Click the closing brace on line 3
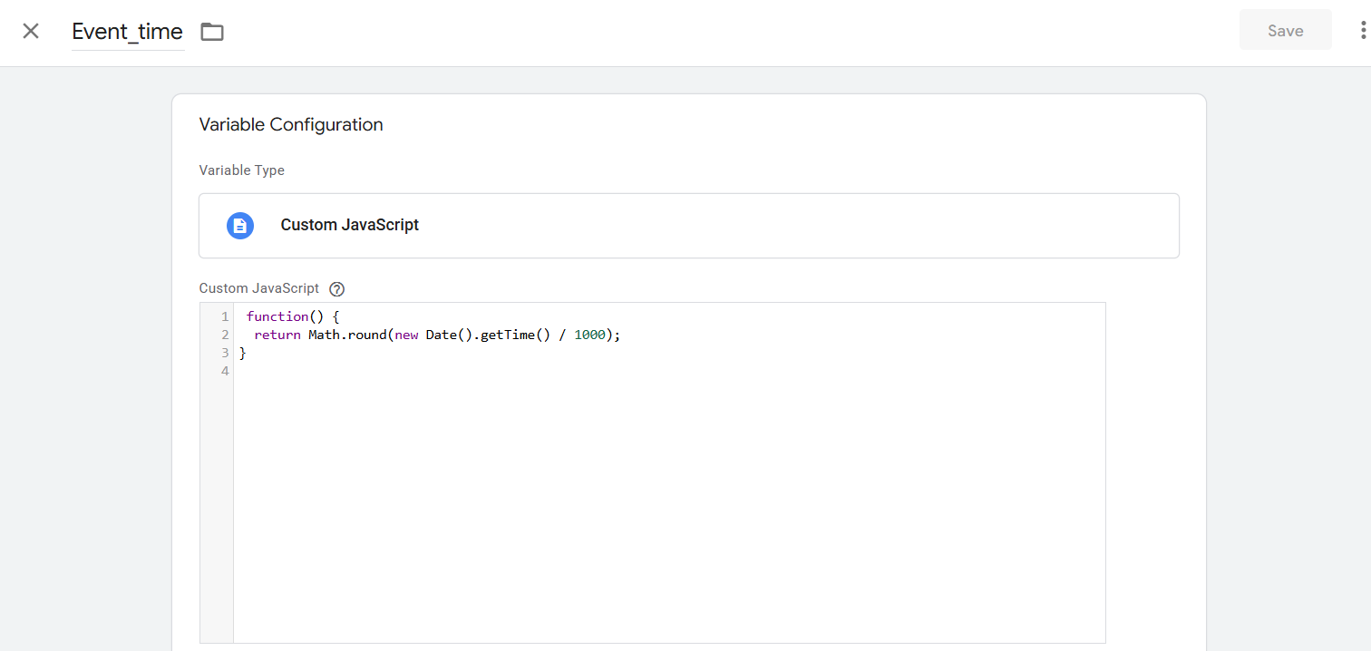Image resolution: width=1371 pixels, height=651 pixels. tap(243, 353)
